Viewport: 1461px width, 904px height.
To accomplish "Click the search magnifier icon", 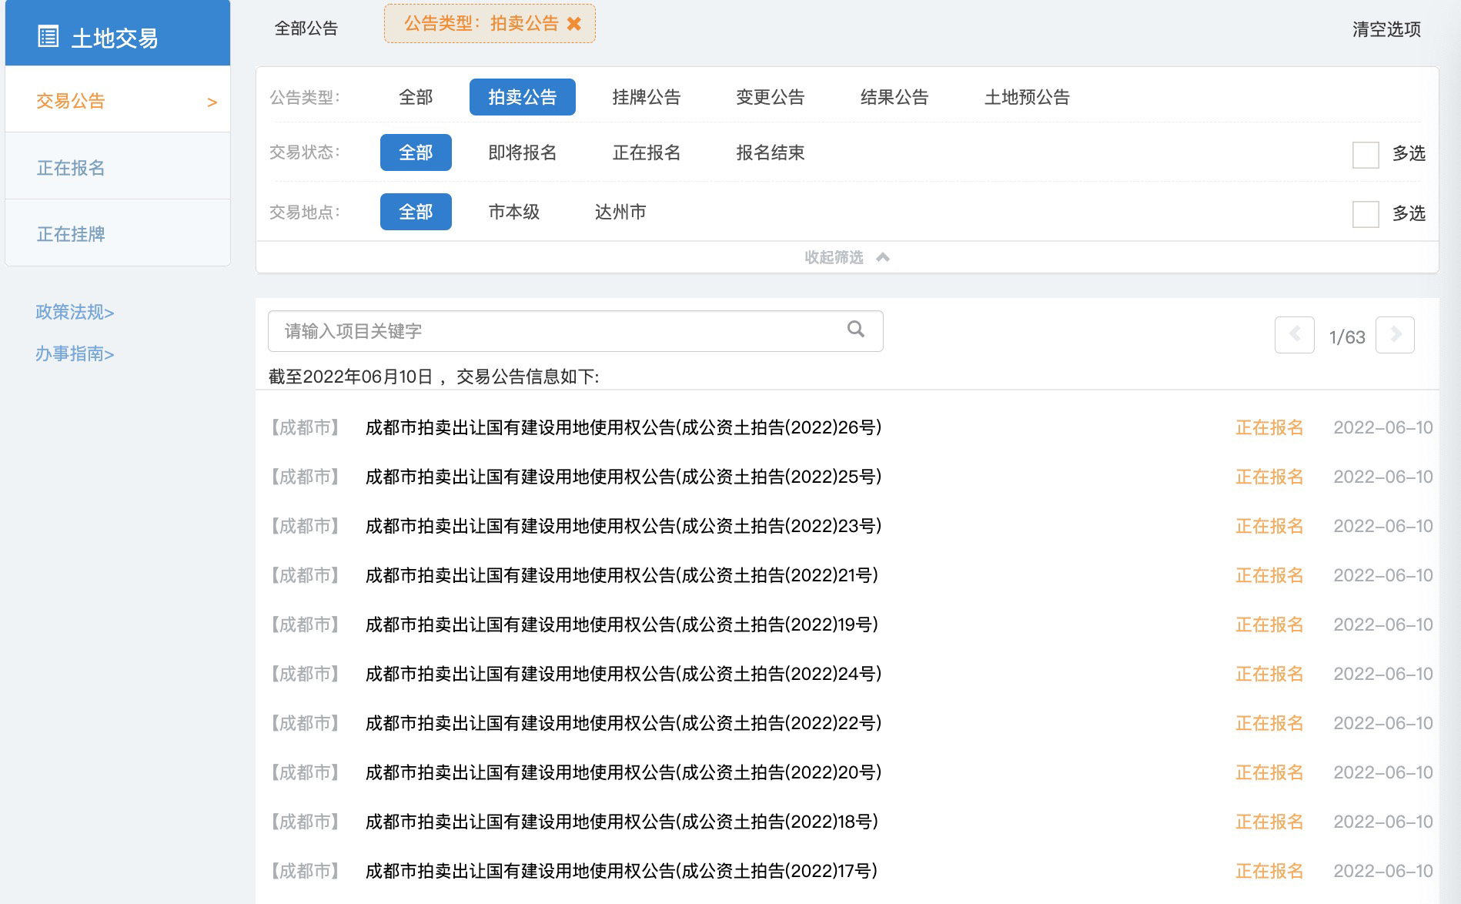I will click(x=855, y=330).
